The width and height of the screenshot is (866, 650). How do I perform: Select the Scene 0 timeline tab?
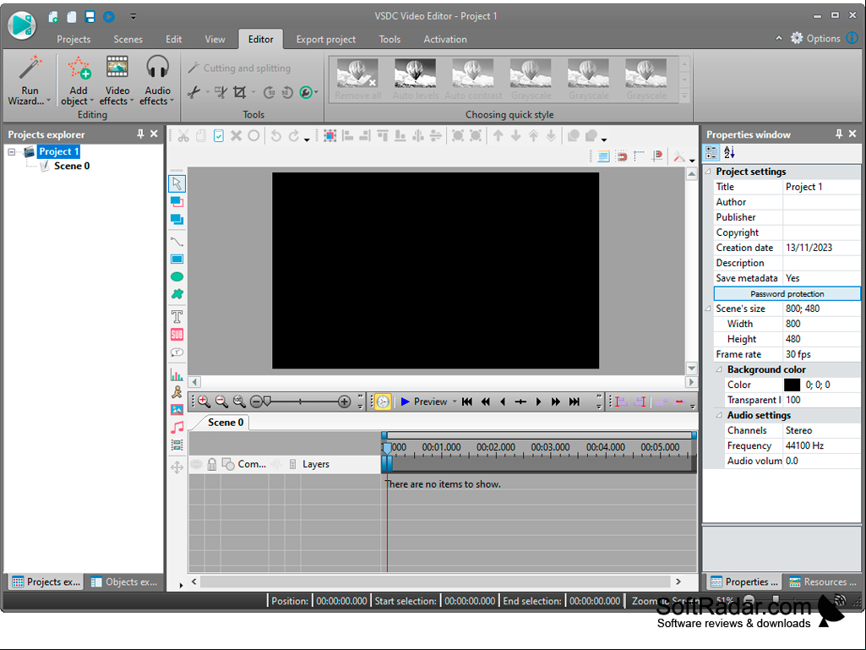tap(226, 423)
